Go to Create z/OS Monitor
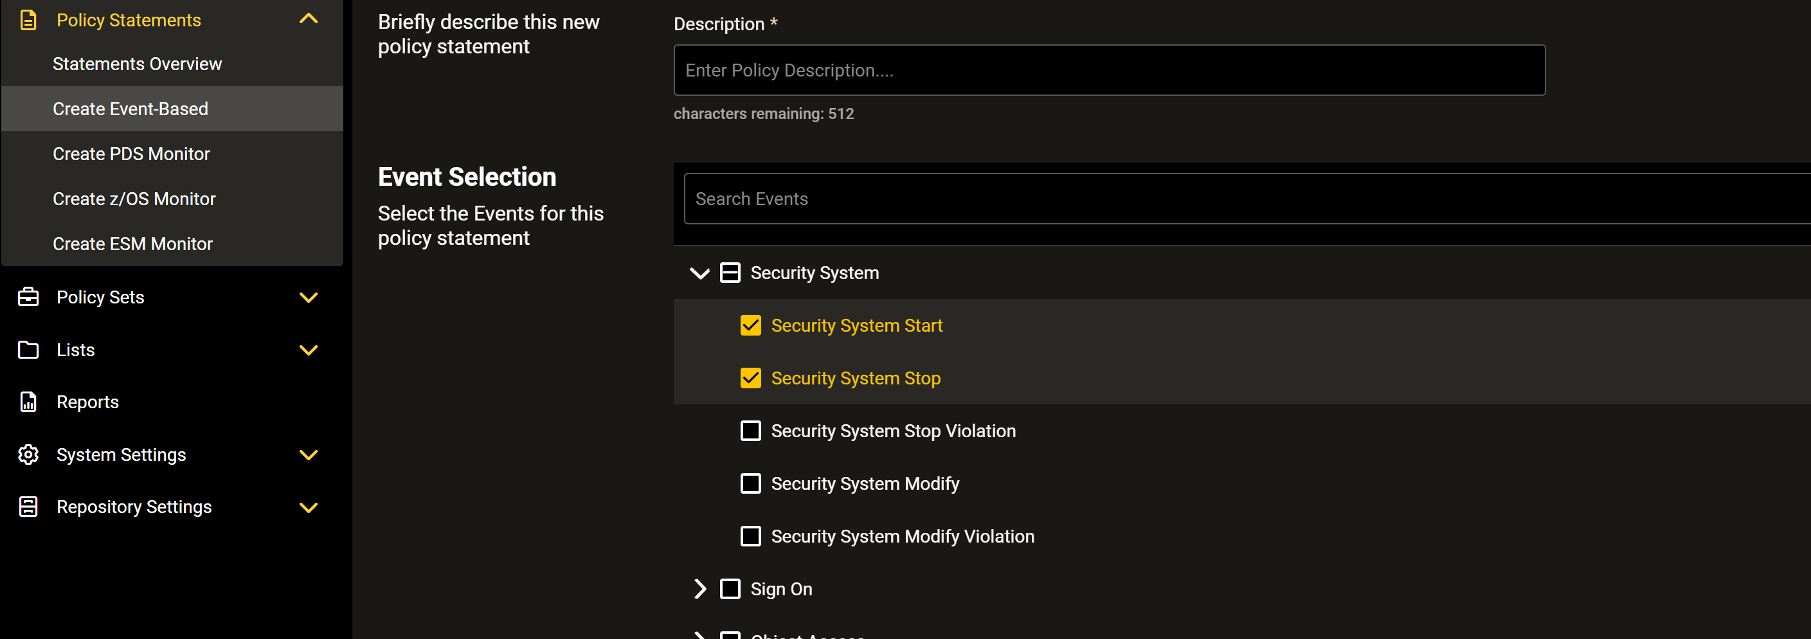Screen dimensions: 1811x639 134,199
